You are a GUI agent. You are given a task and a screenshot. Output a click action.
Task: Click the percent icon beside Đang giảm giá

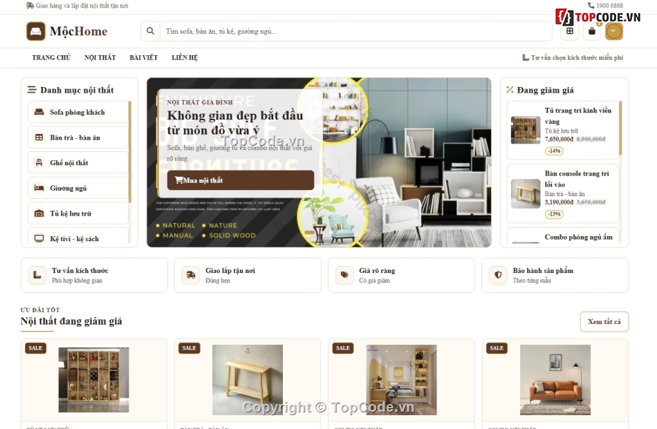pos(510,90)
